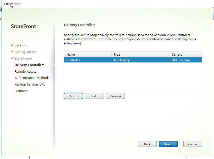
Task: Sort by the Servers column header
Action: pos(186,55)
